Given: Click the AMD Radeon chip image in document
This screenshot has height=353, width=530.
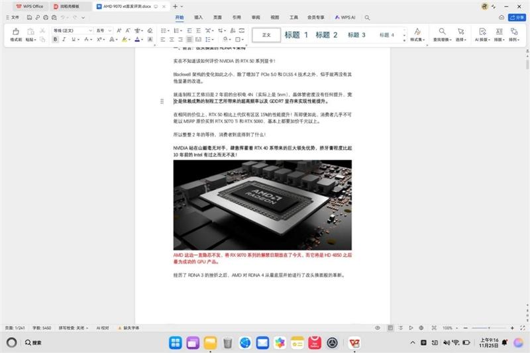Looking at the screenshot, I should point(262,205).
